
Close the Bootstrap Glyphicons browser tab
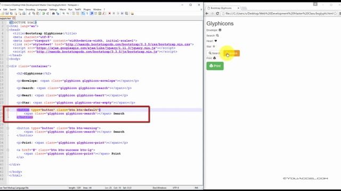click(x=238, y=8)
